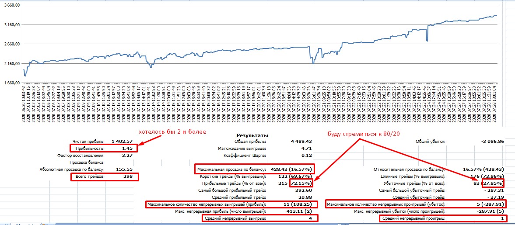The image size is (515, 225).
Task: Select the 'Коэффициент Шарпа:' label cell
Action: [245, 156]
